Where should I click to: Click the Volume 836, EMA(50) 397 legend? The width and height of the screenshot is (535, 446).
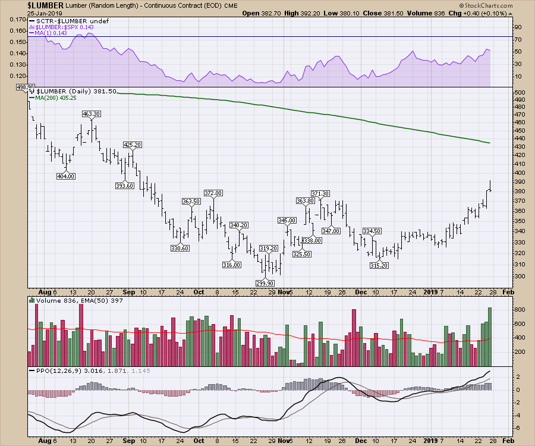tap(75, 301)
